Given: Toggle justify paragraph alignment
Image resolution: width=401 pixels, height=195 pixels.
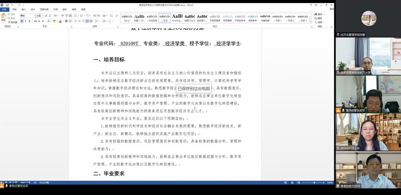Looking at the screenshot, I should pyautogui.click(x=87, y=21).
